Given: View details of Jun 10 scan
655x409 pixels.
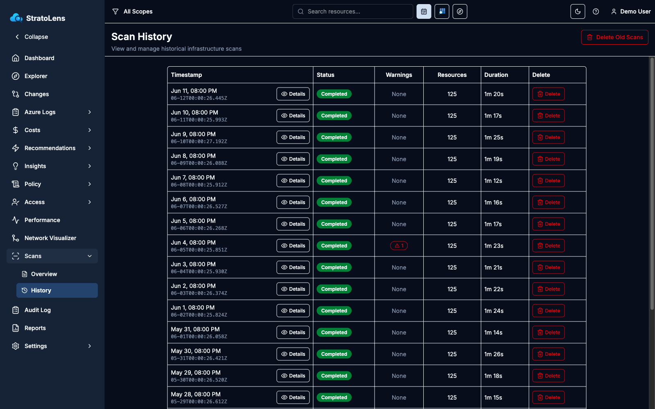Looking at the screenshot, I should pyautogui.click(x=293, y=116).
